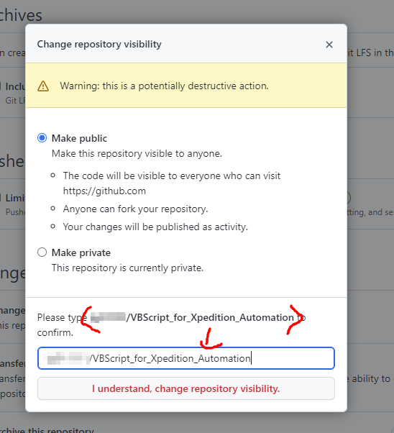
Task: Click 'Anyone can fork your repository.' text
Action: click(136, 209)
